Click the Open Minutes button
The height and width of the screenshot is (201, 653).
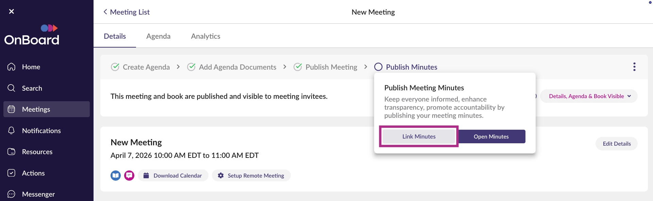[x=491, y=136]
